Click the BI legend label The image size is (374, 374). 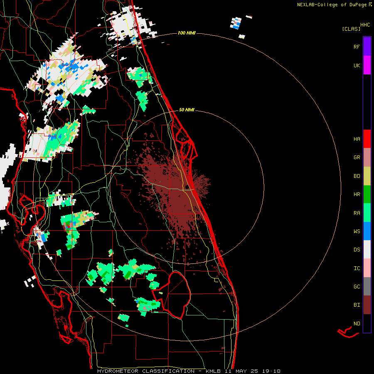[357, 305]
